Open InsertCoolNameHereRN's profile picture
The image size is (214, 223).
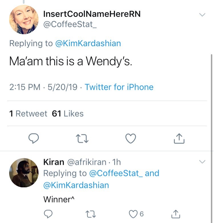coord(24,19)
